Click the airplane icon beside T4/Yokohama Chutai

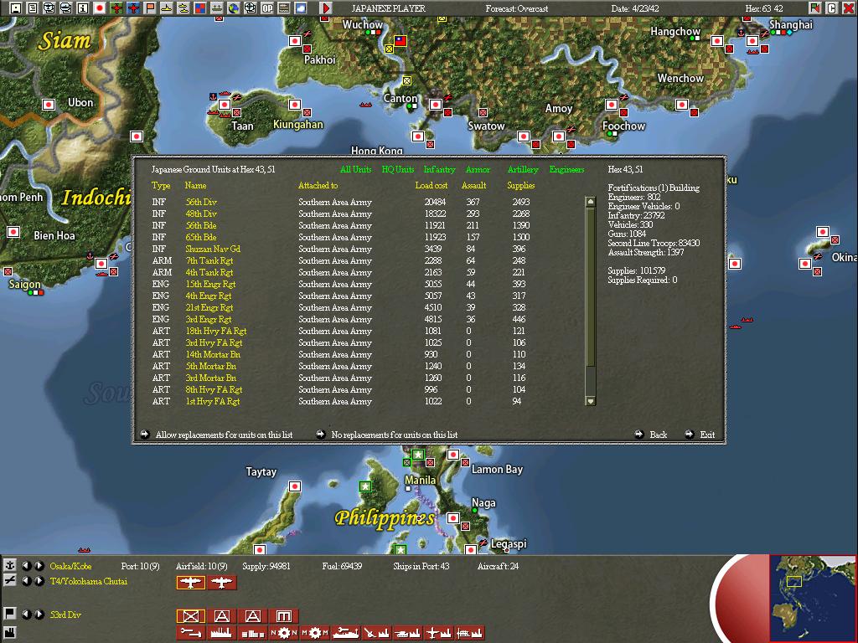pyautogui.click(x=9, y=581)
